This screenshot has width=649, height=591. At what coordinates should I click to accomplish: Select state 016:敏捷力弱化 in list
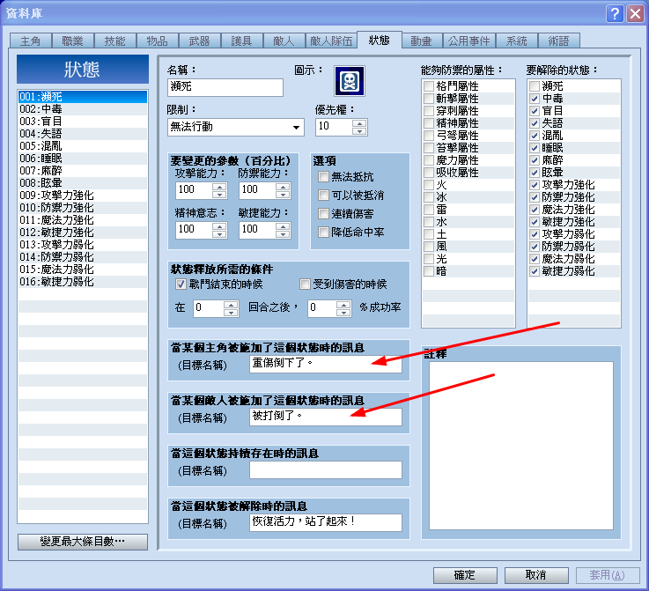[x=83, y=282]
